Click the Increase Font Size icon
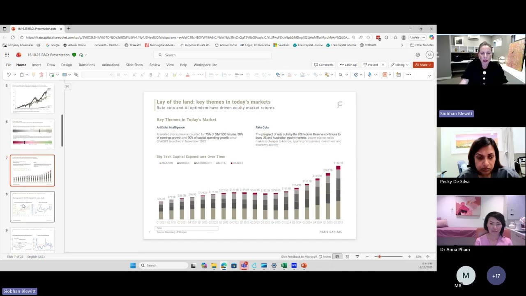 point(134,74)
